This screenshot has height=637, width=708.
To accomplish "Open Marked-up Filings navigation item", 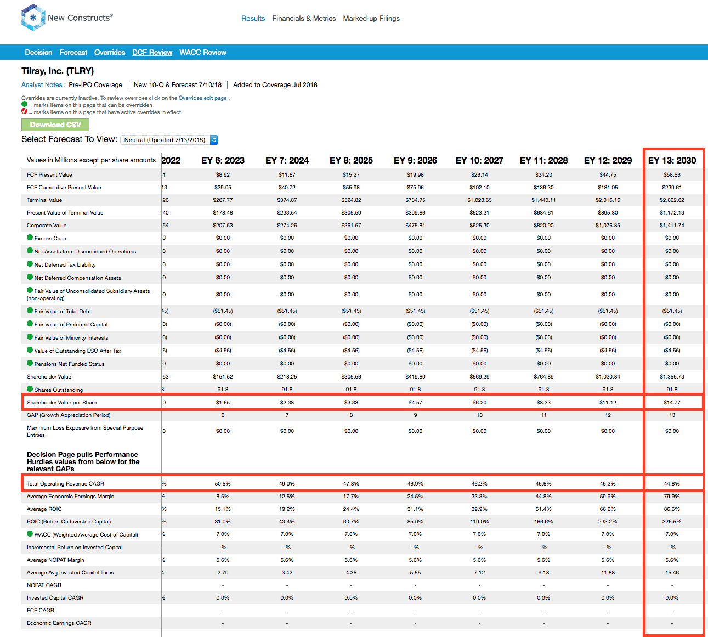I will [x=371, y=18].
